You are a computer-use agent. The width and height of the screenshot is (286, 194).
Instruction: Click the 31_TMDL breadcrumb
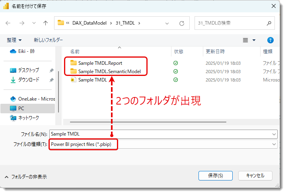tap(125, 23)
